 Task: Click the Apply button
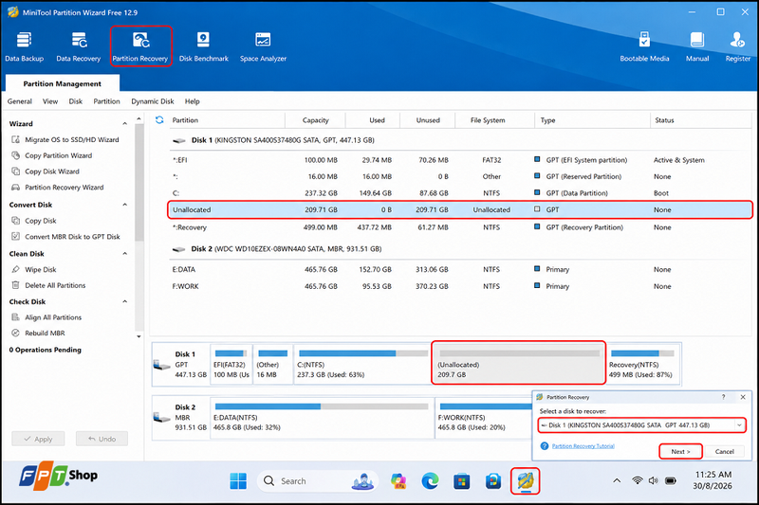[x=38, y=439]
